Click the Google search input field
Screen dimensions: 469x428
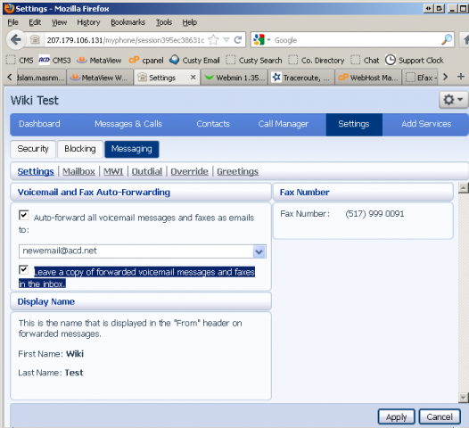[357, 40]
